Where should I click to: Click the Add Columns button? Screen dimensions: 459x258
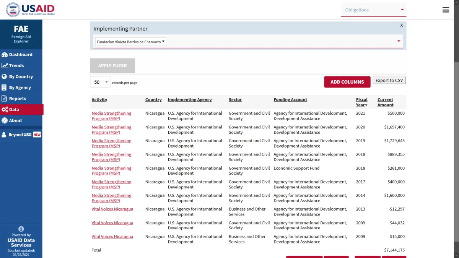347,82
